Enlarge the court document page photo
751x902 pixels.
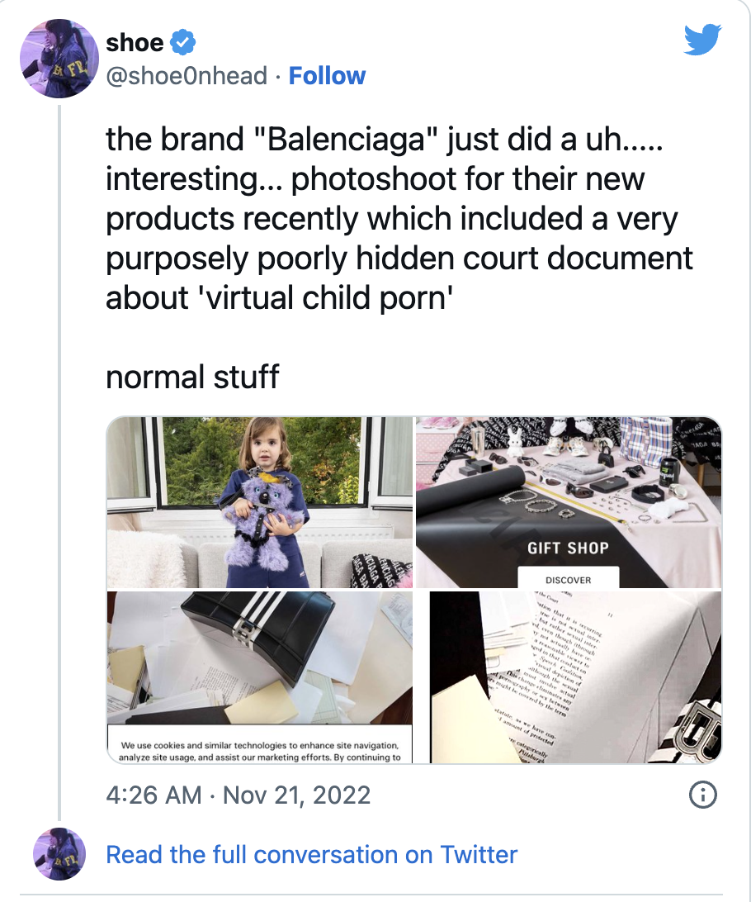[575, 677]
